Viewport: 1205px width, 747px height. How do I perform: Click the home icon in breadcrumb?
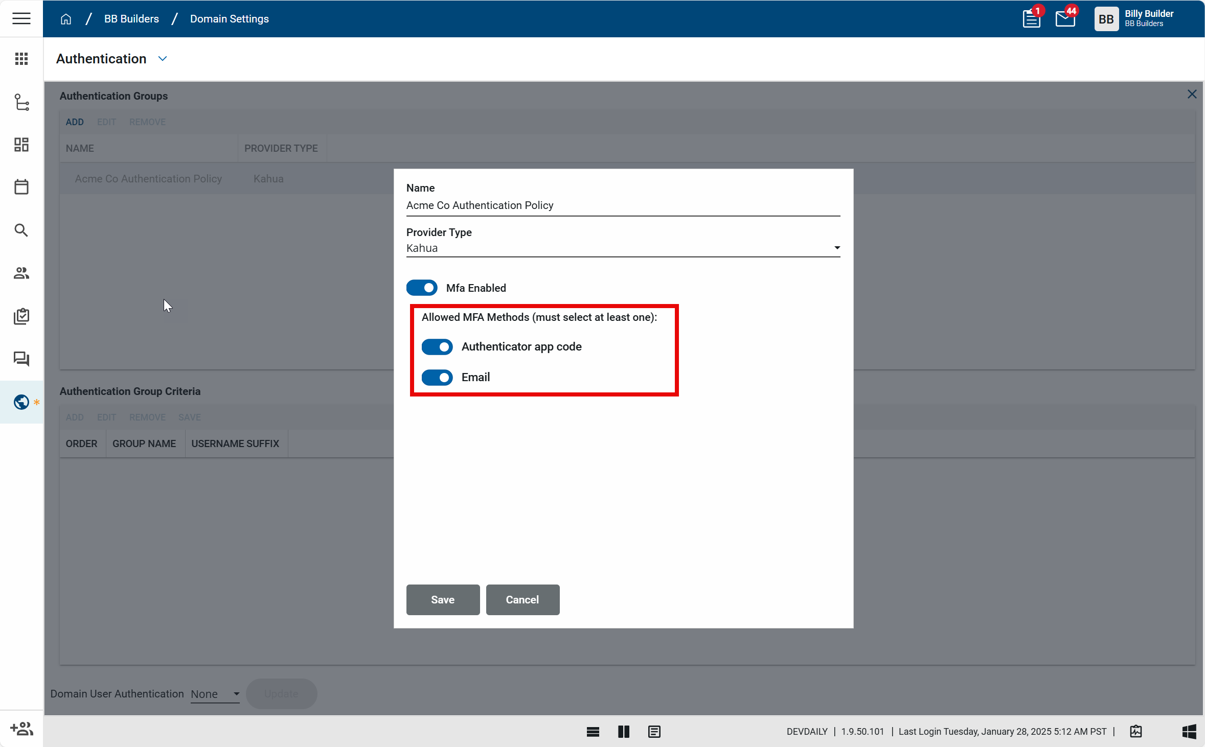(66, 19)
